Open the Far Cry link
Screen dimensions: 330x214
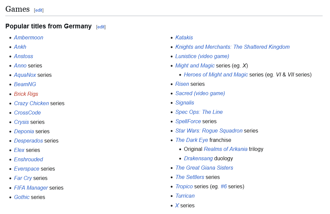tap(23, 178)
